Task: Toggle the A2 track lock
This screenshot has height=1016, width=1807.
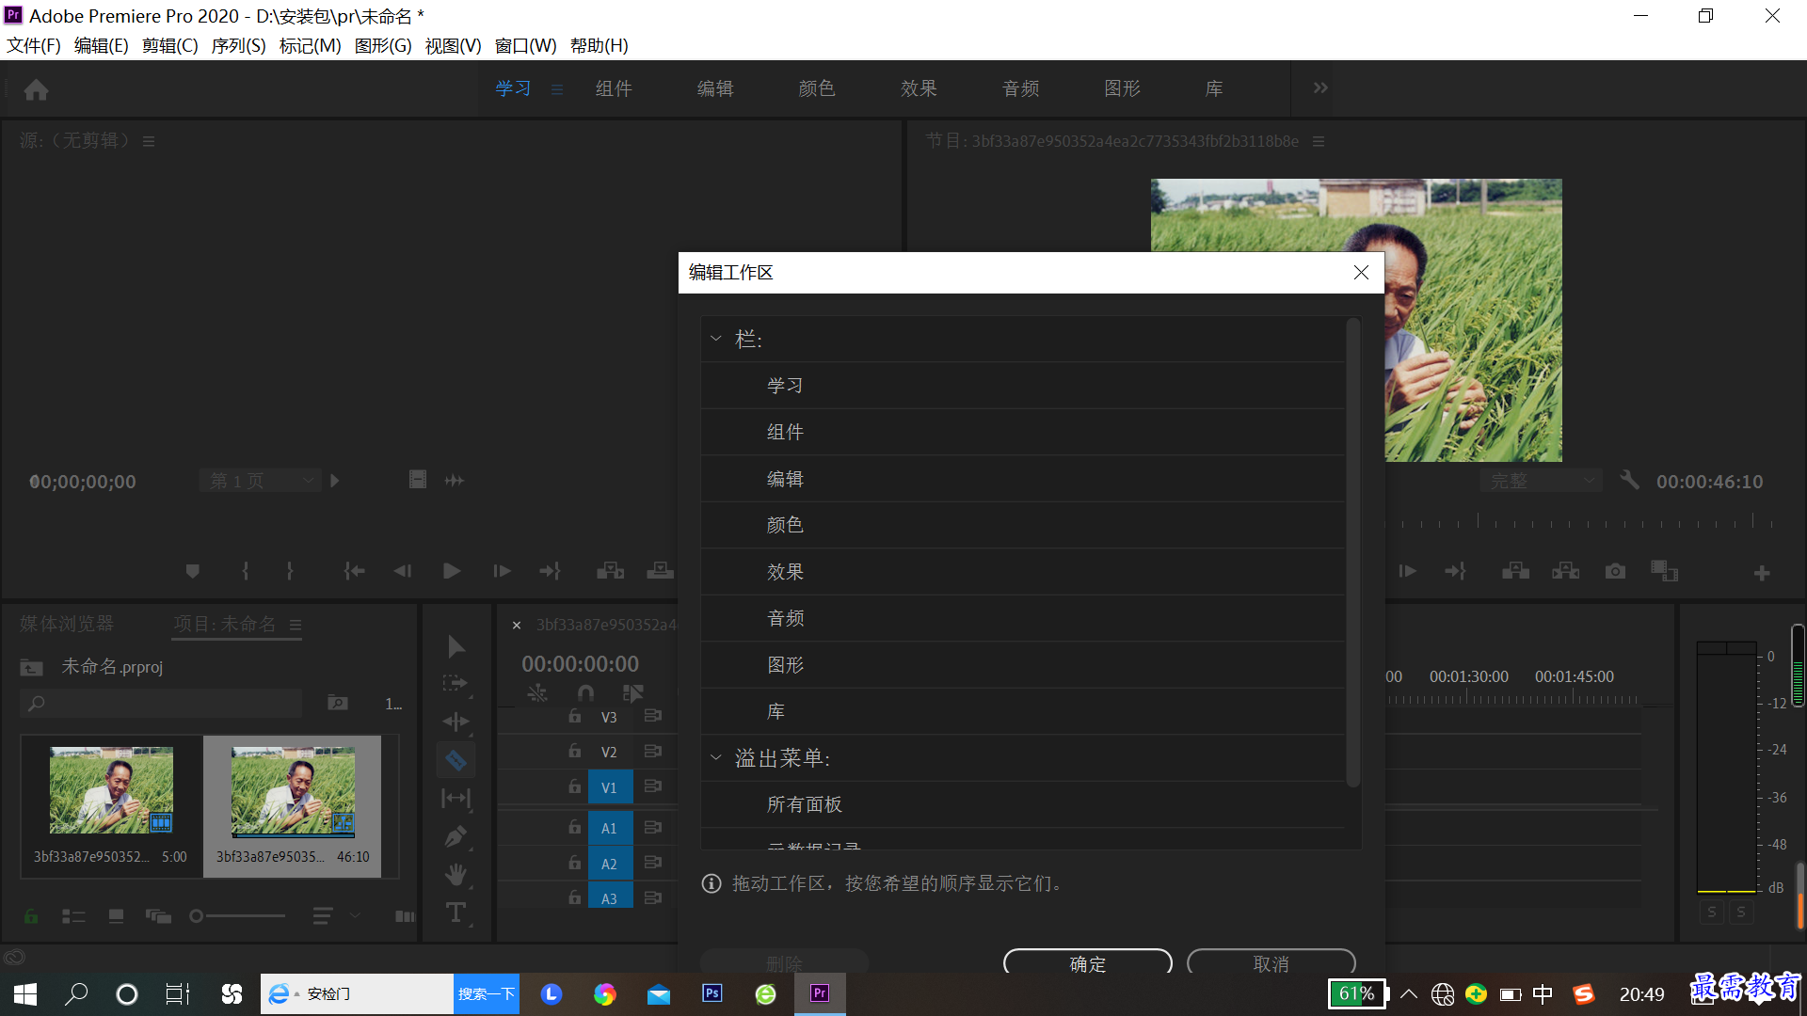Action: pyautogui.click(x=575, y=863)
